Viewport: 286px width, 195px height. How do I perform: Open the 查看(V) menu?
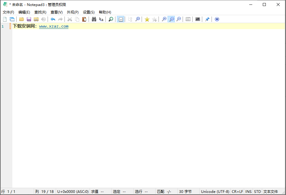57,12
